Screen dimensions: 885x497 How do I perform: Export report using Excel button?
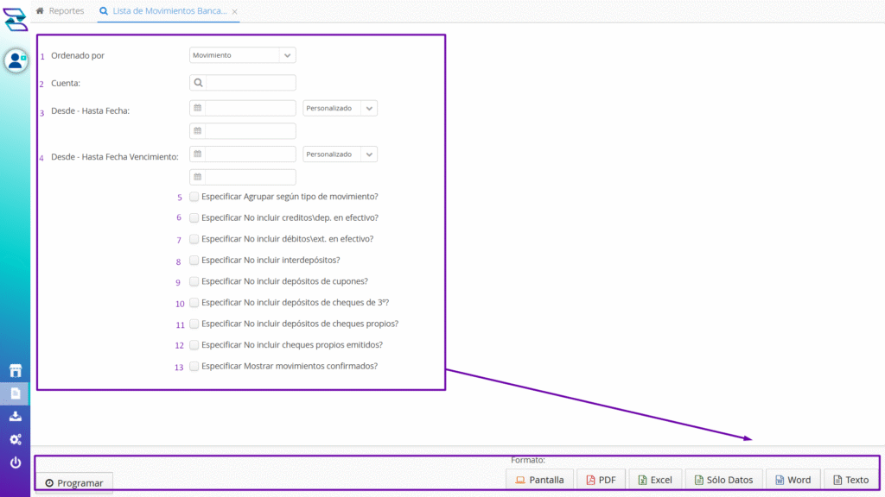pos(655,480)
